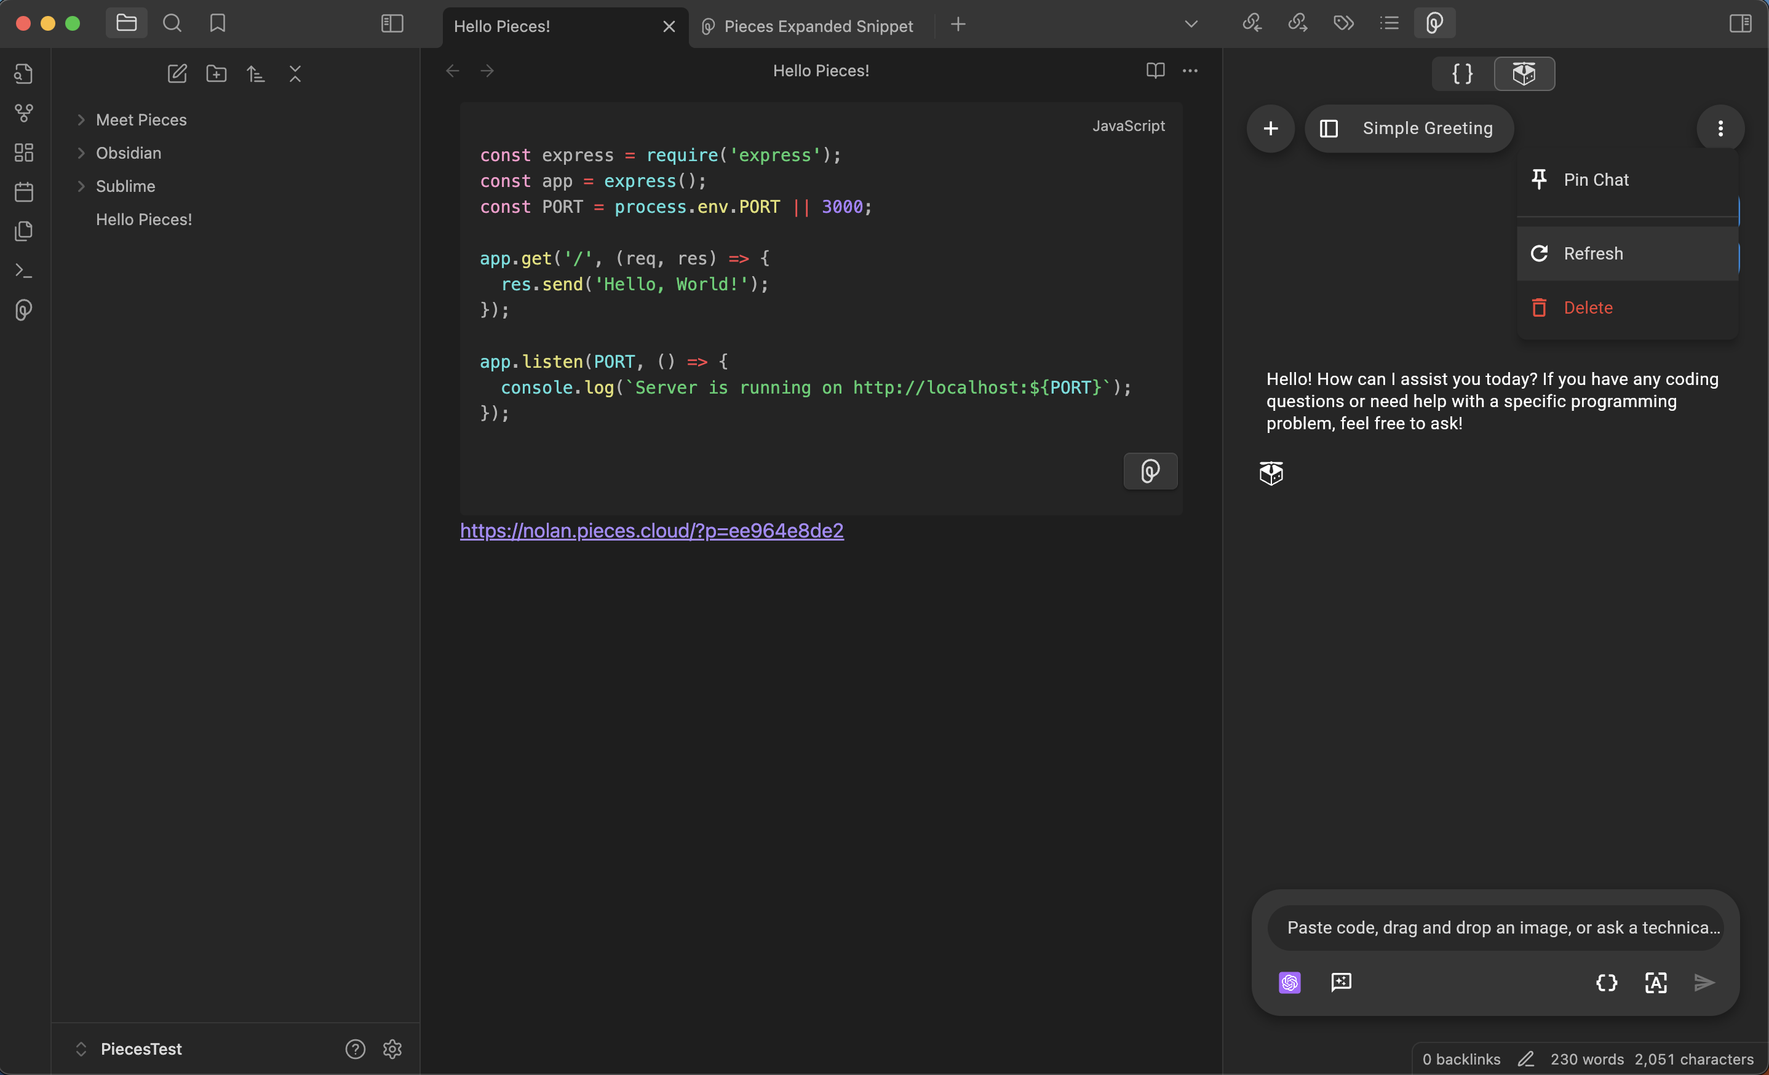Click the Pieces button in code block
This screenshot has height=1075, width=1769.
click(1150, 472)
